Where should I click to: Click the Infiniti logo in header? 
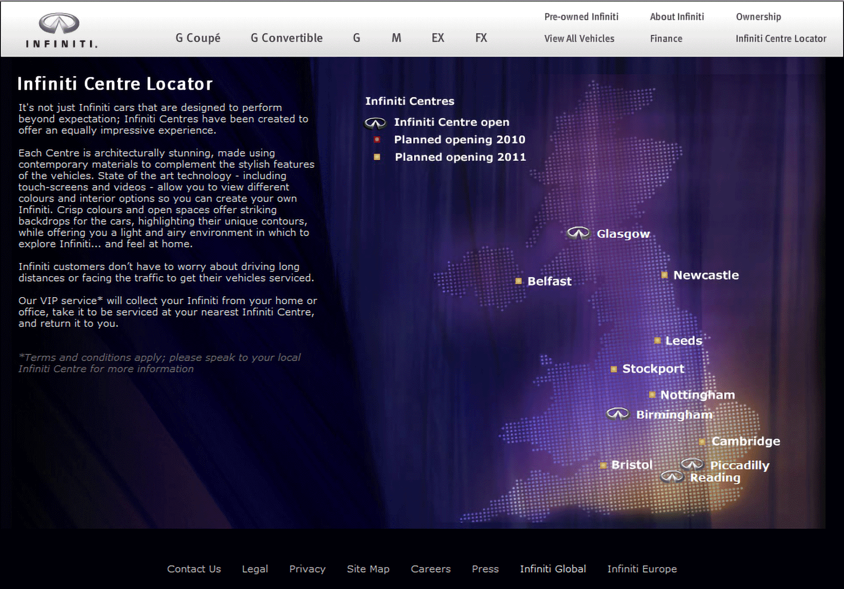(60, 30)
